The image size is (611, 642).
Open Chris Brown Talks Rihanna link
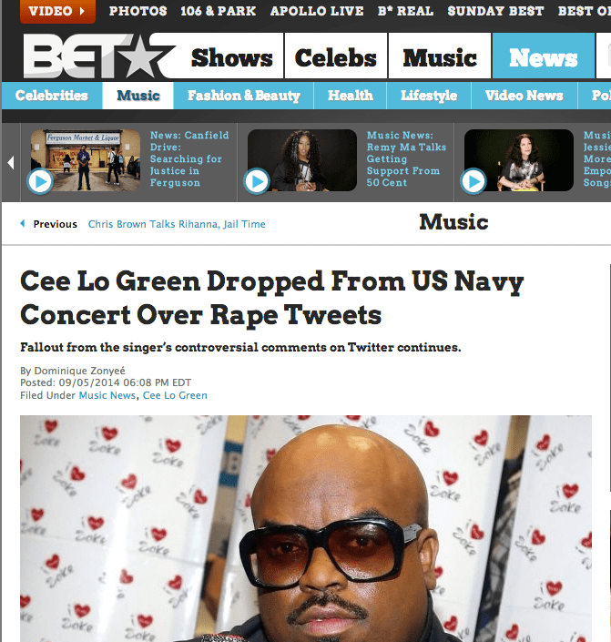click(x=177, y=224)
